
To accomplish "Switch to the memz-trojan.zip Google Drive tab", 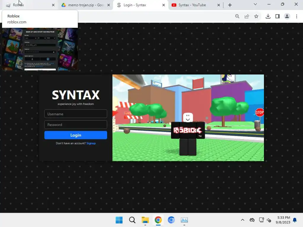I will 86,5.
